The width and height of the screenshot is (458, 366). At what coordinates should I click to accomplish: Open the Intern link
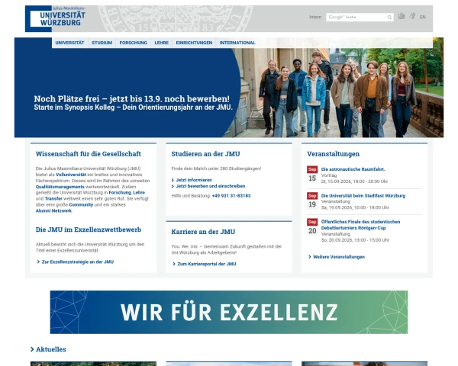pos(315,17)
